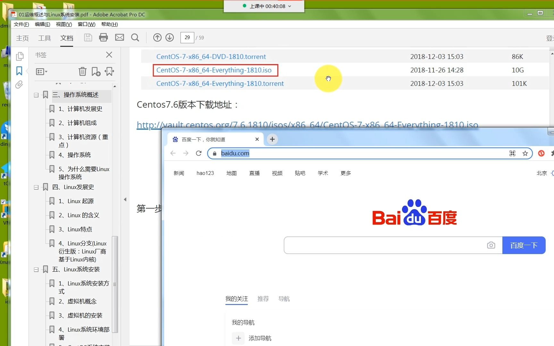Open new browser tab with plus button
This screenshot has height=346, width=554.
pyautogui.click(x=272, y=139)
